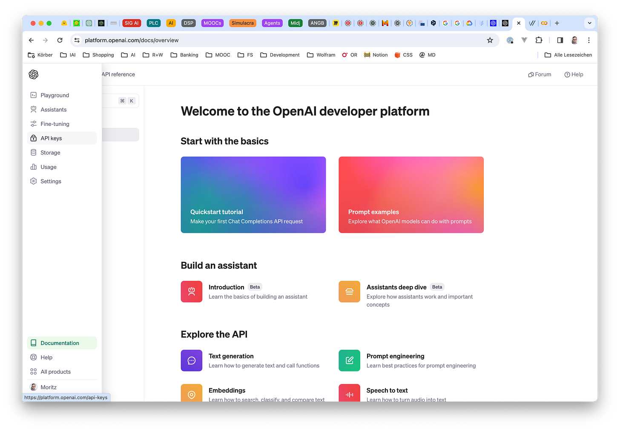Click the Help lifebuoy icon in sidebar
This screenshot has width=620, height=431.
pos(34,357)
